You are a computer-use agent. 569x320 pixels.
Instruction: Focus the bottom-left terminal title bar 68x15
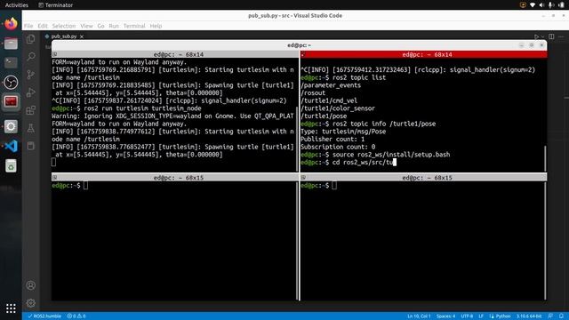pyautogui.click(x=175, y=178)
